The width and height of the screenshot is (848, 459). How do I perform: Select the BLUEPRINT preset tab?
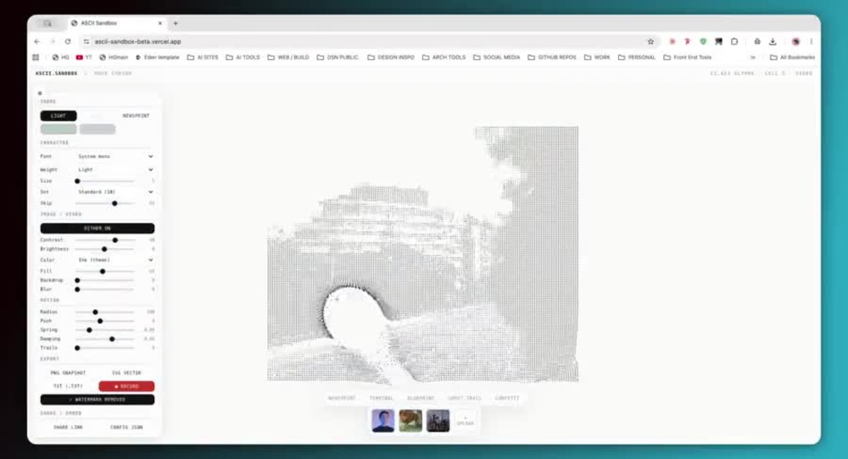tap(421, 398)
